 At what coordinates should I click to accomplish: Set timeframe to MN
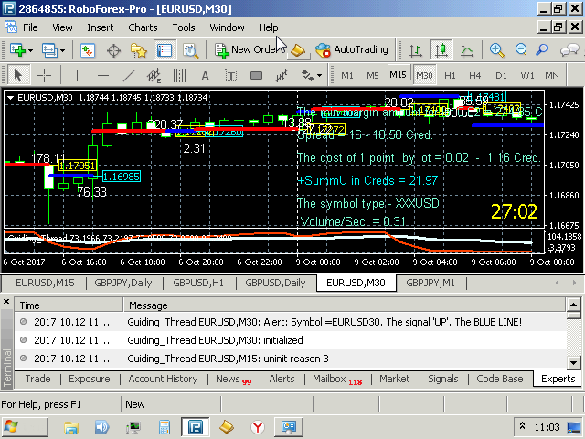click(x=552, y=75)
